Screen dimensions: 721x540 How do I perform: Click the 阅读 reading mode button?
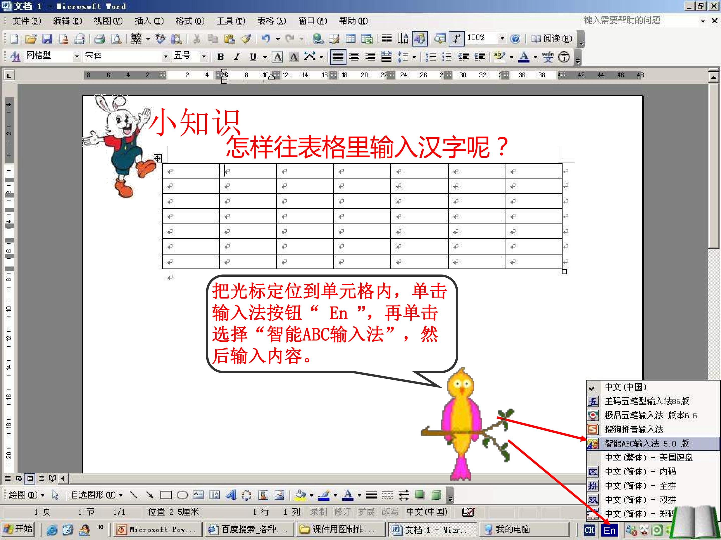coord(552,39)
